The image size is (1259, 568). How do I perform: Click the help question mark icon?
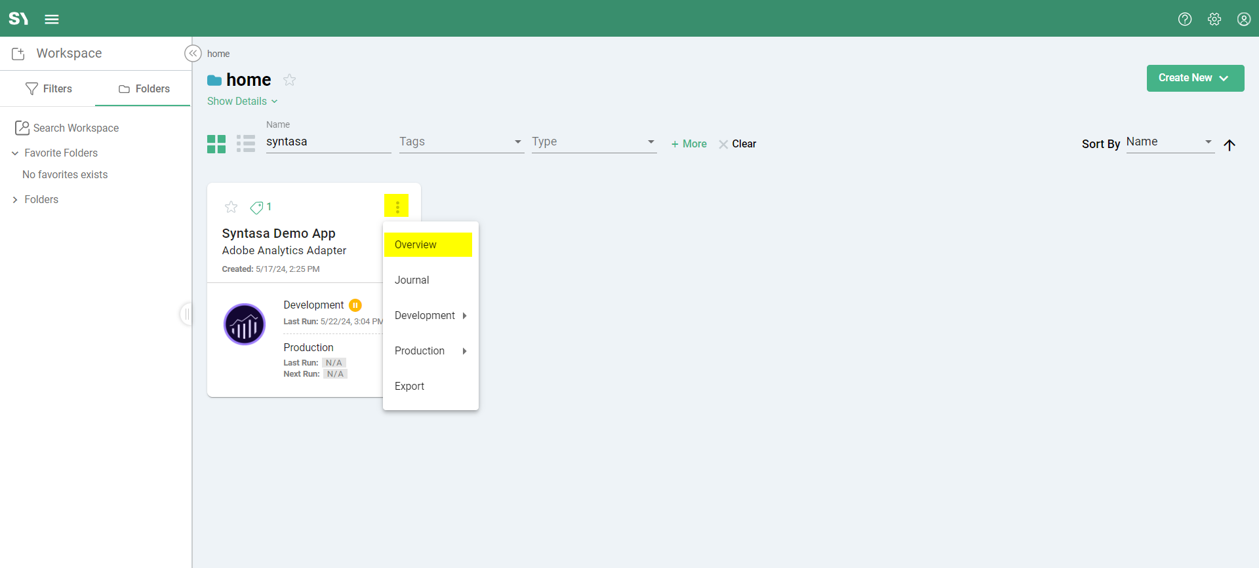(1184, 19)
